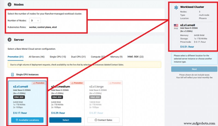Click the Promotion tag on s2.c1.medium card
The width and height of the screenshot is (218, 126).
(x=77, y=83)
